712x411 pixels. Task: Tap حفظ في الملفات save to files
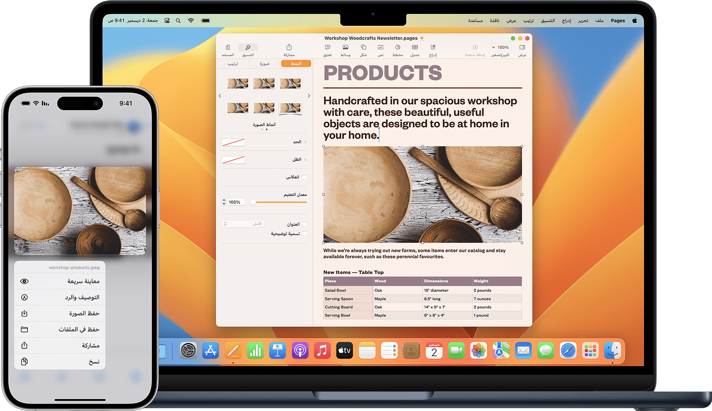coord(60,329)
